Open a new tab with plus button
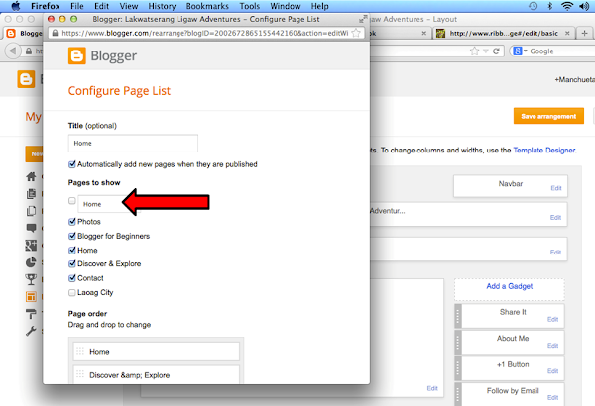Viewport: 595px width, 406px height. point(584,33)
